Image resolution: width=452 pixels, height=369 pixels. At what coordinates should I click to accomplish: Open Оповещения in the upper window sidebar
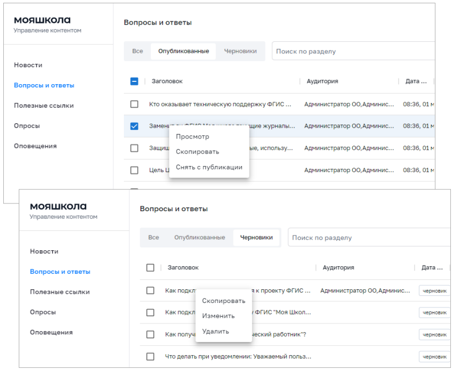coord(35,146)
